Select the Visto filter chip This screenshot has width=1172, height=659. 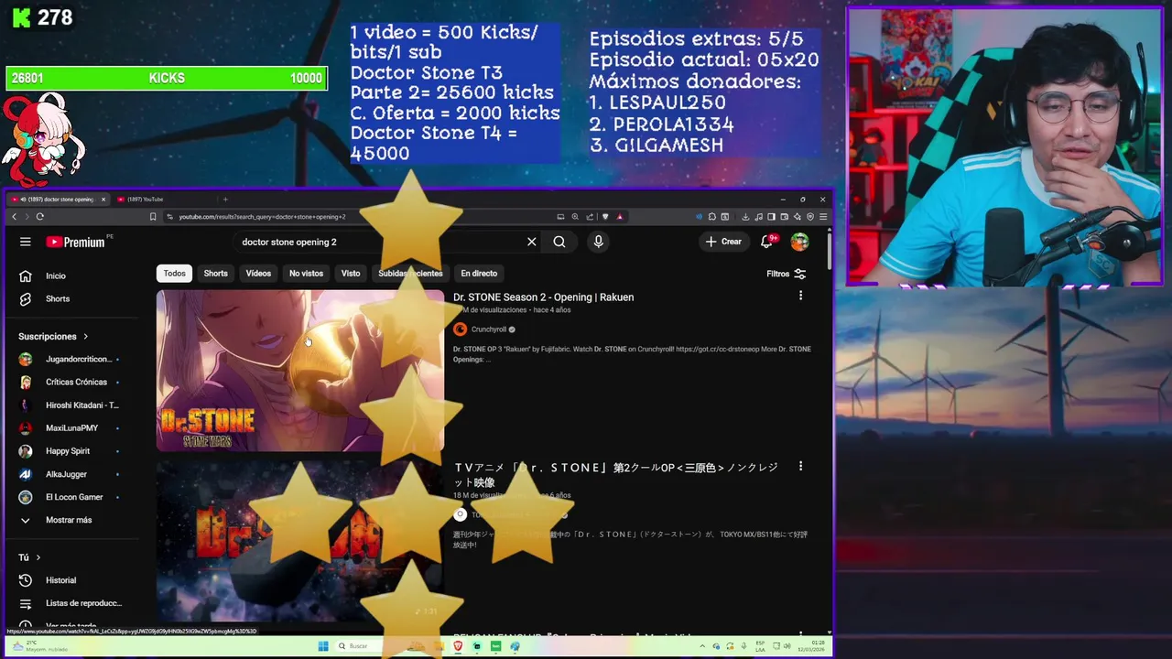pyautogui.click(x=351, y=273)
